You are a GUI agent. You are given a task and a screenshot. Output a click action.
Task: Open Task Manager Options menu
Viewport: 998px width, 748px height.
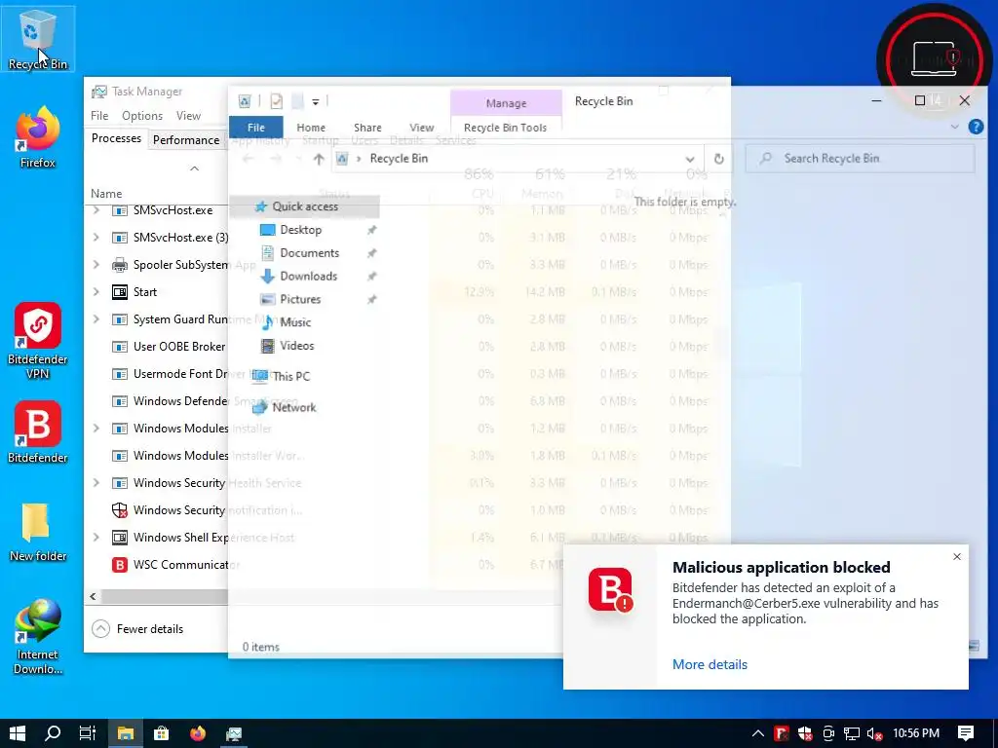pos(142,115)
